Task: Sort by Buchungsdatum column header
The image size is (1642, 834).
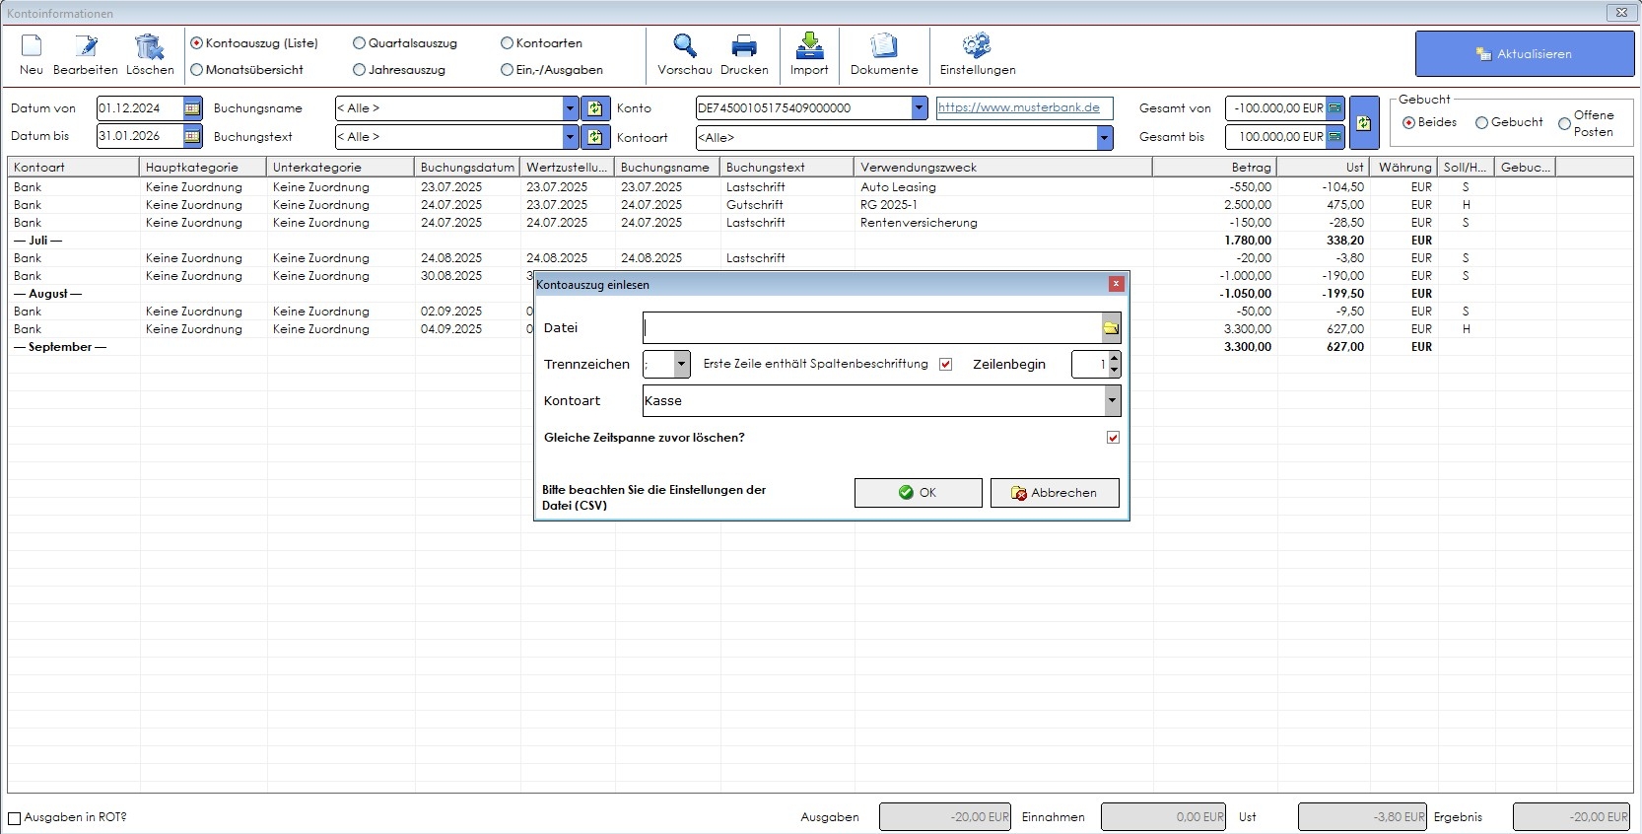Action: click(467, 168)
